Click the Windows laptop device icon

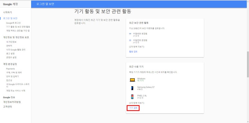tap(132, 80)
